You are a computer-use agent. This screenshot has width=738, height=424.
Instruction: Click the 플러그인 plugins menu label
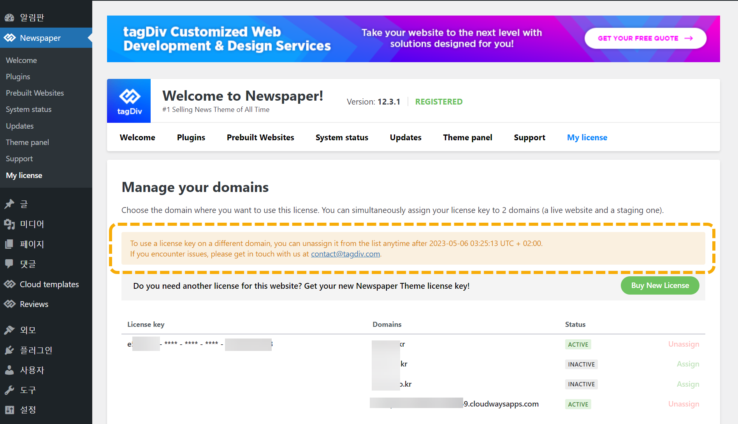(36, 350)
